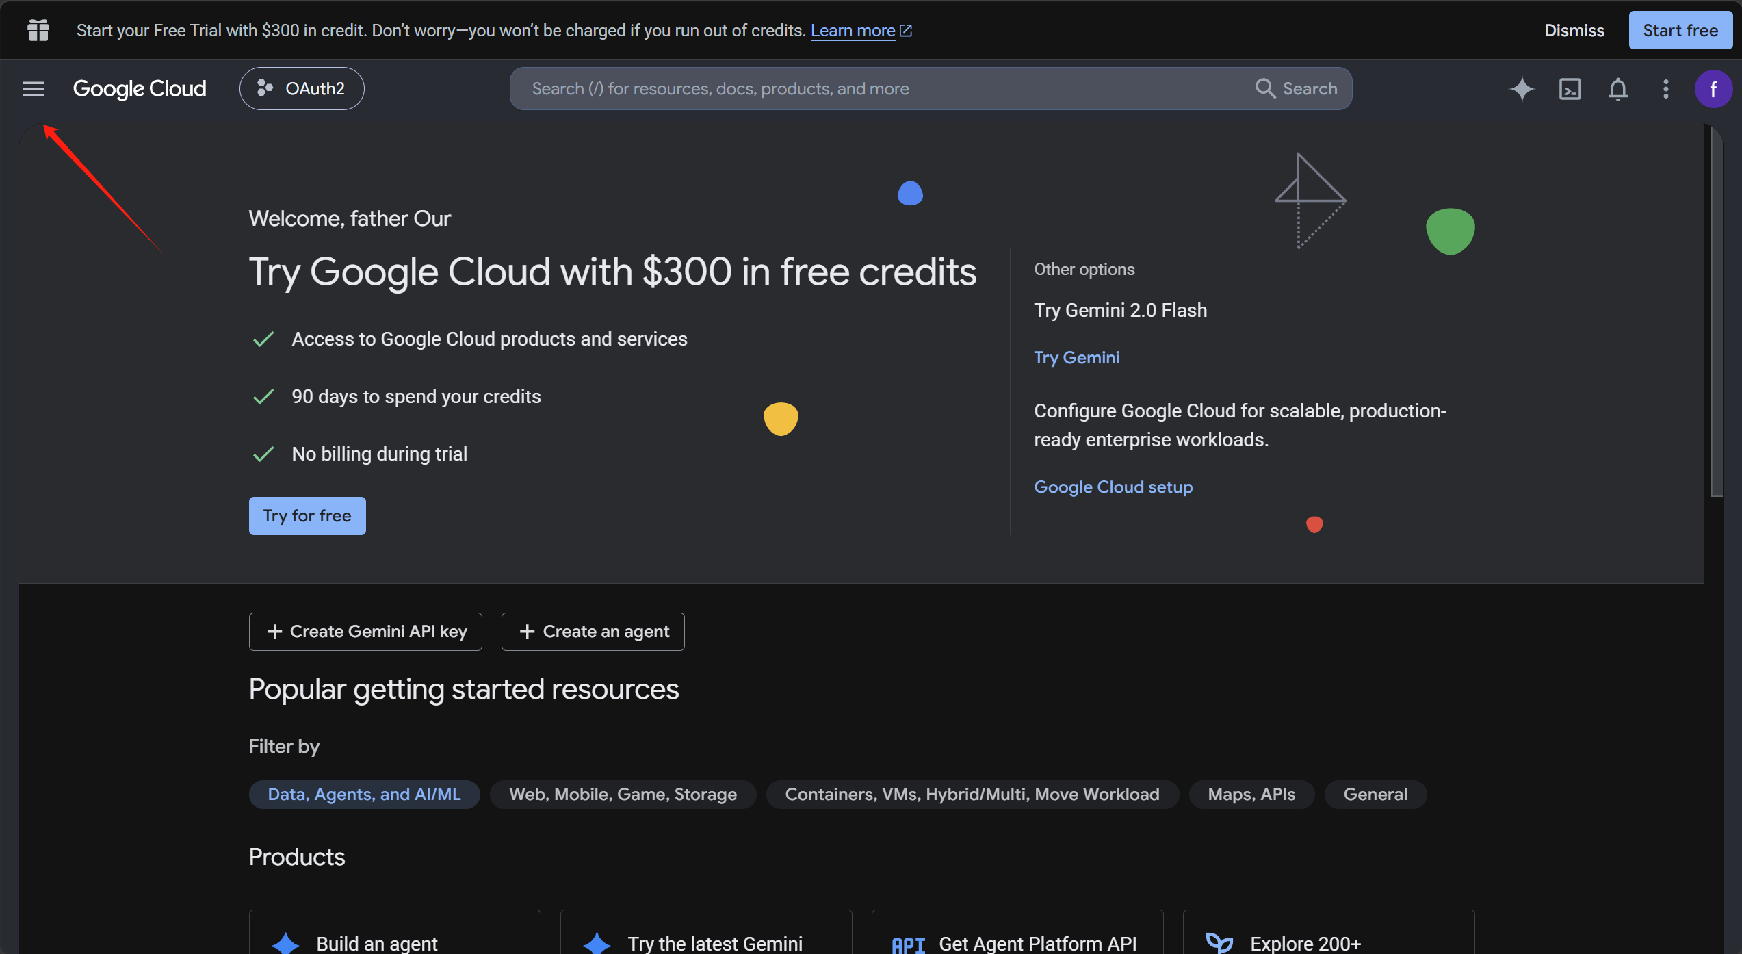This screenshot has height=954, width=1742.
Task: Open Gemini AI assistant sparkle icon
Action: point(1522,89)
